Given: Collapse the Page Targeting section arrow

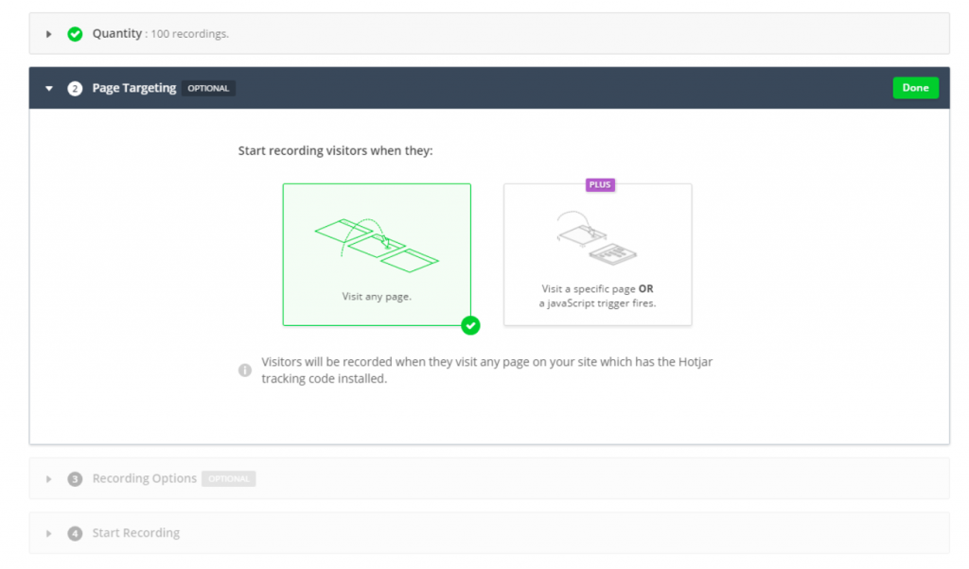Looking at the screenshot, I should [49, 88].
